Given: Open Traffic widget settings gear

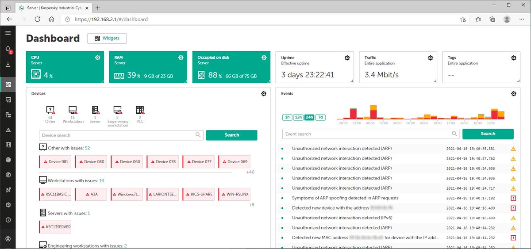Looking at the screenshot, I should point(431,58).
